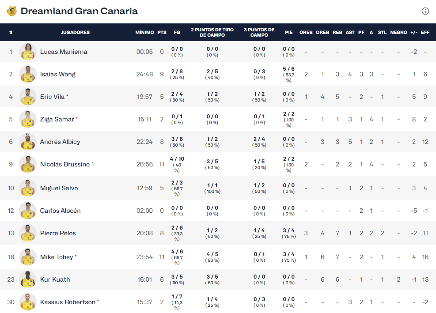
Task: Open Lucas Maniema's player photo
Action: pos(28,52)
